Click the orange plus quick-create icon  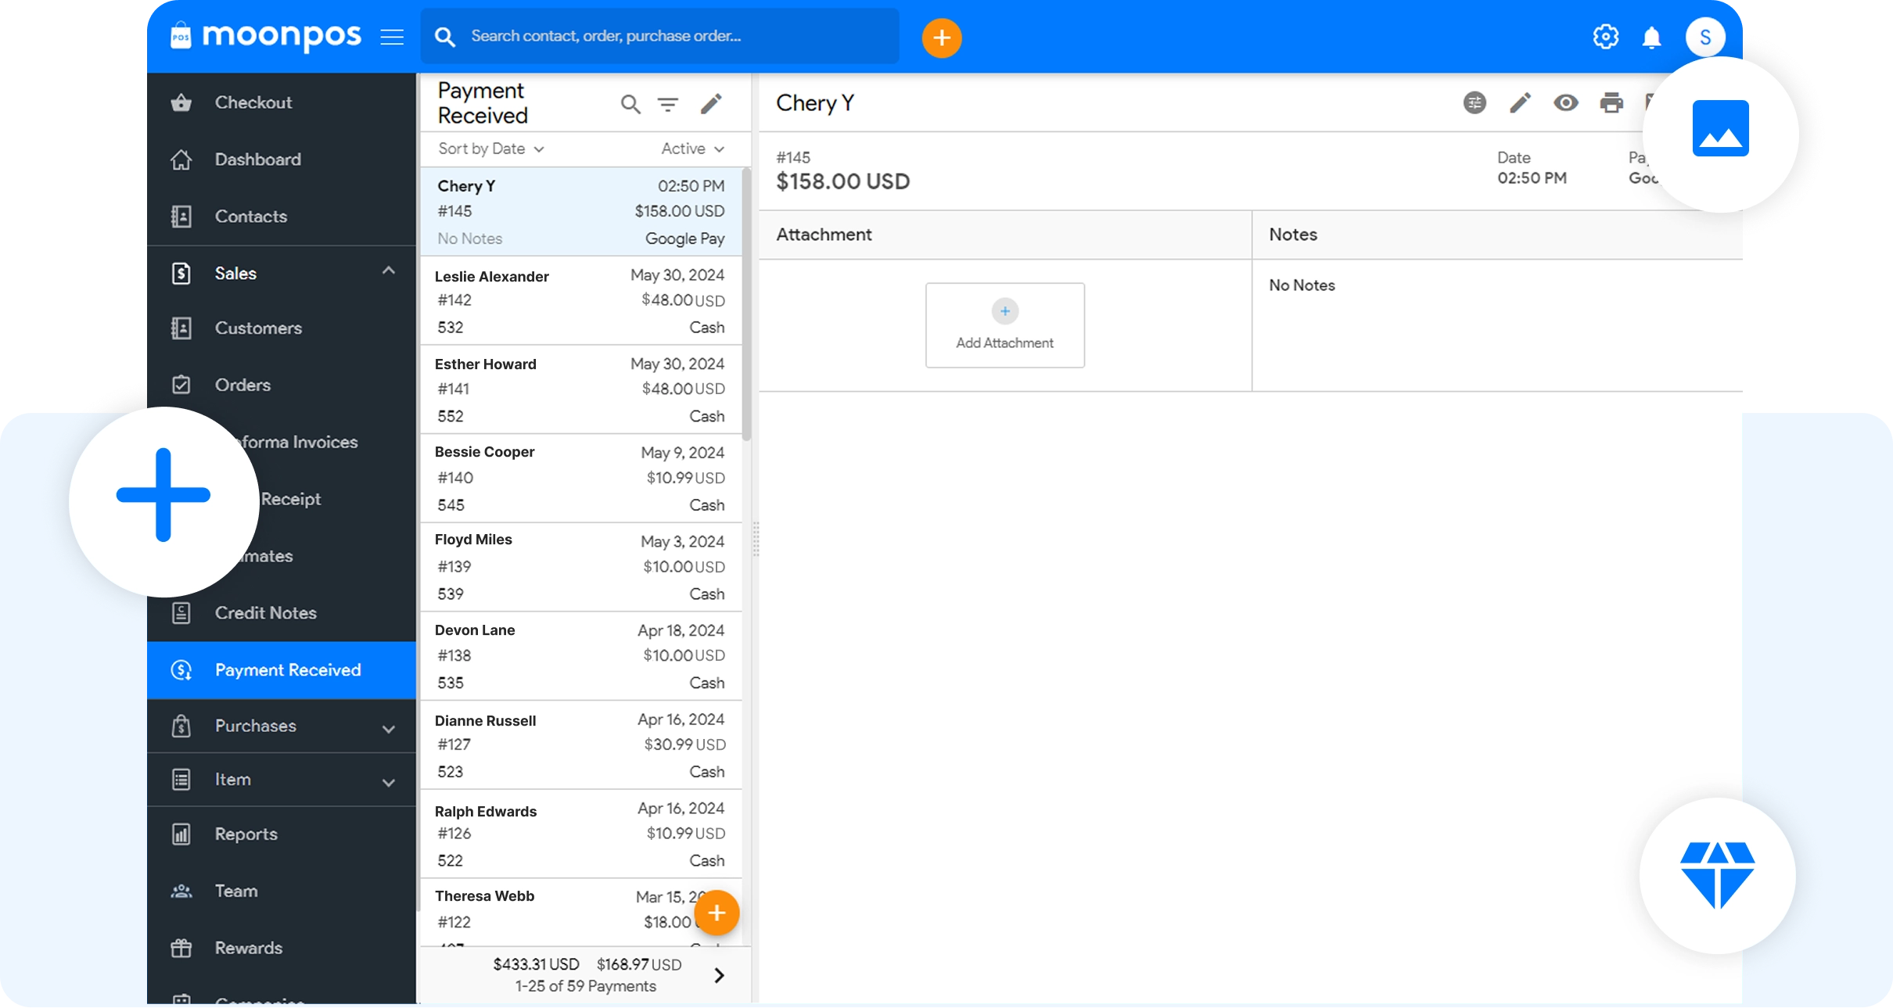click(942, 37)
